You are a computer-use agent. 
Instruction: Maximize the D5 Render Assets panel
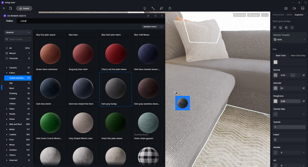tap(155, 16)
